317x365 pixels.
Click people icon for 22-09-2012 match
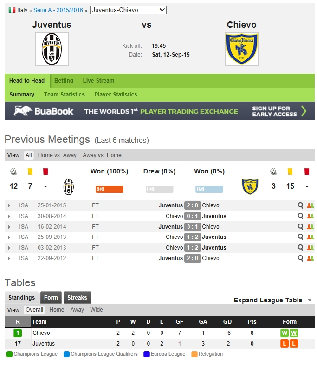pos(311,258)
